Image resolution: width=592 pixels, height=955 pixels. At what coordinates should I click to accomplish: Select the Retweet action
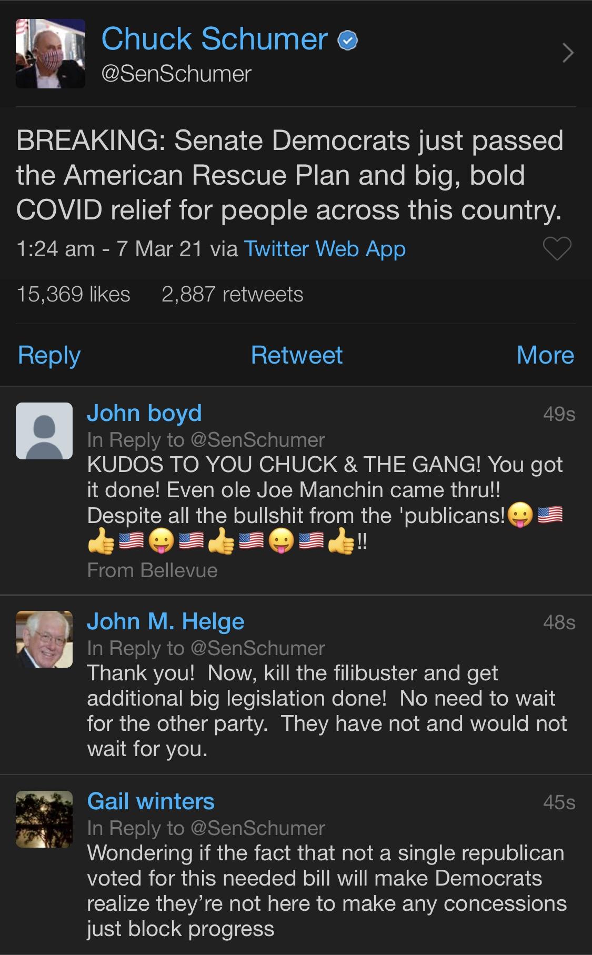pos(296,355)
